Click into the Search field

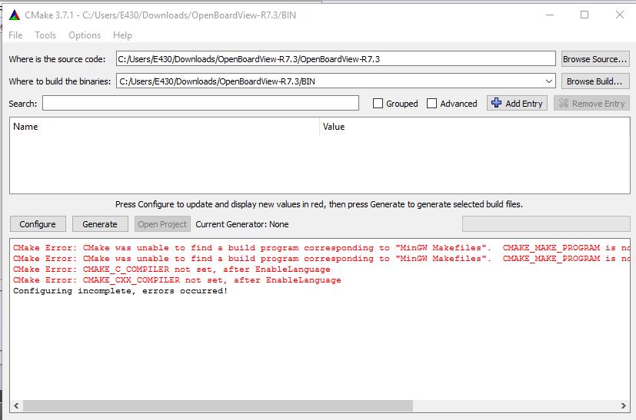[201, 103]
